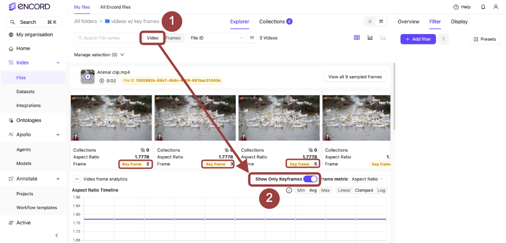Open key frame 2 thumbnail

click(x=112, y=118)
